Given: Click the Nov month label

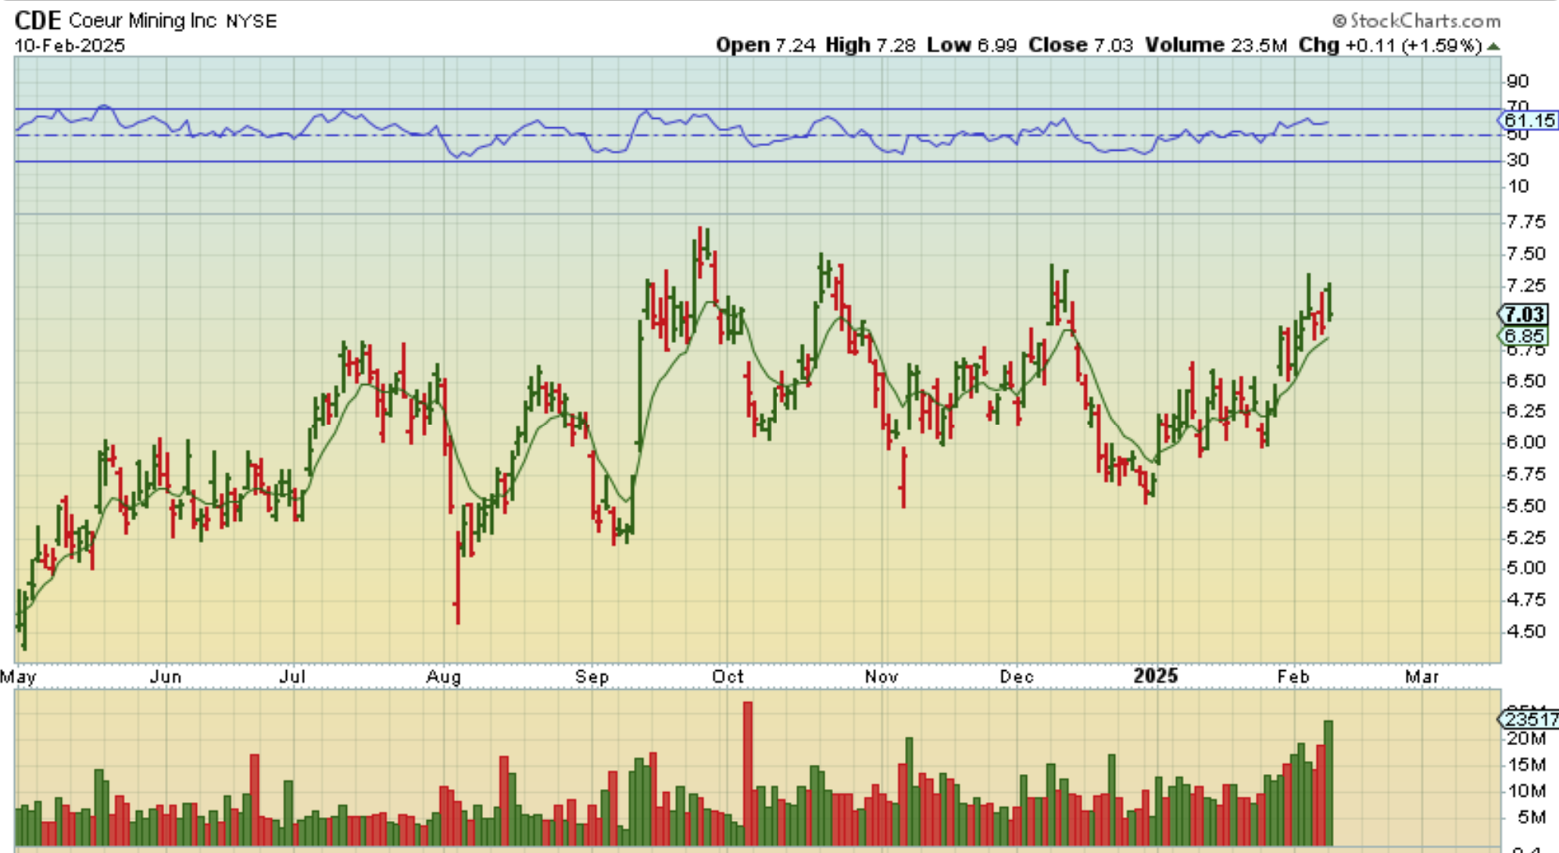Looking at the screenshot, I should pos(881,676).
